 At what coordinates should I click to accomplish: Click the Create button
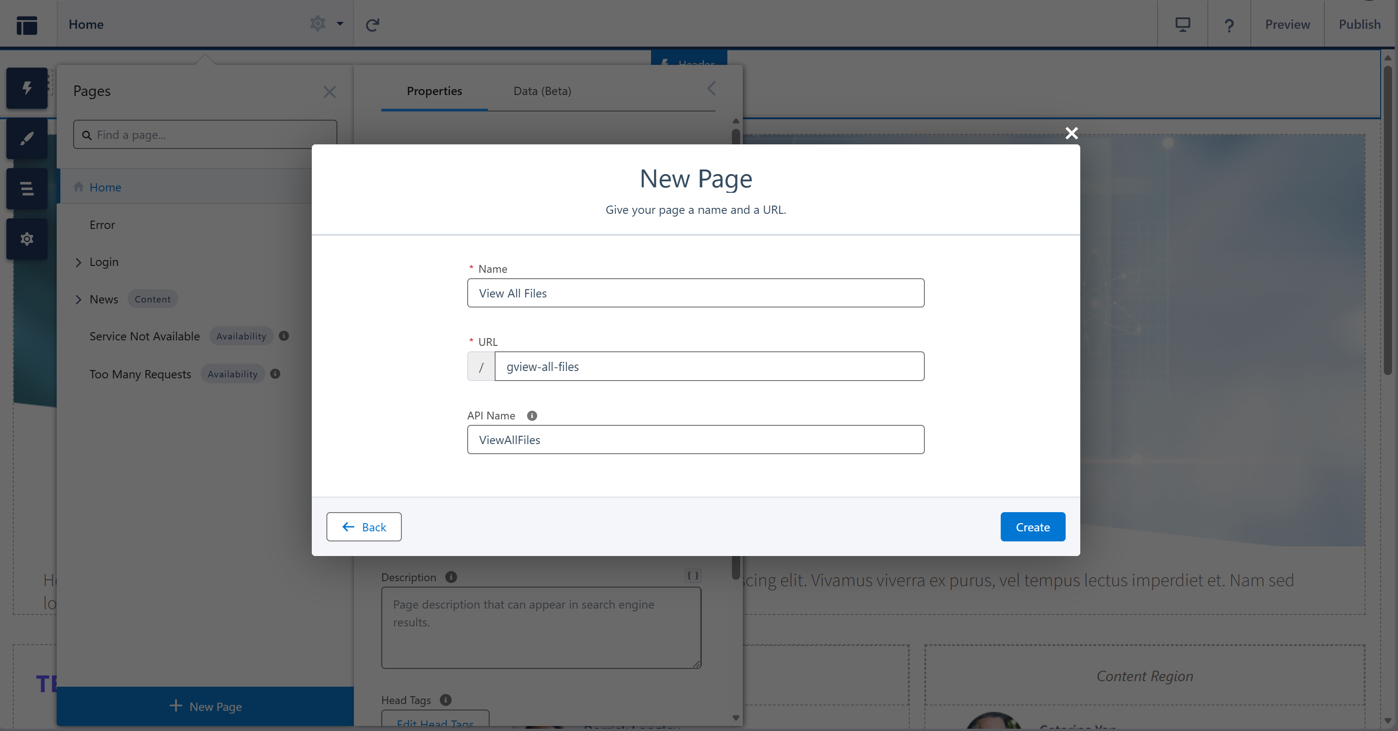[1033, 527]
